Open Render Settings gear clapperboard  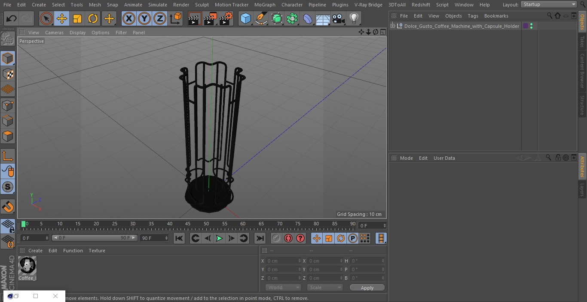coord(226,18)
